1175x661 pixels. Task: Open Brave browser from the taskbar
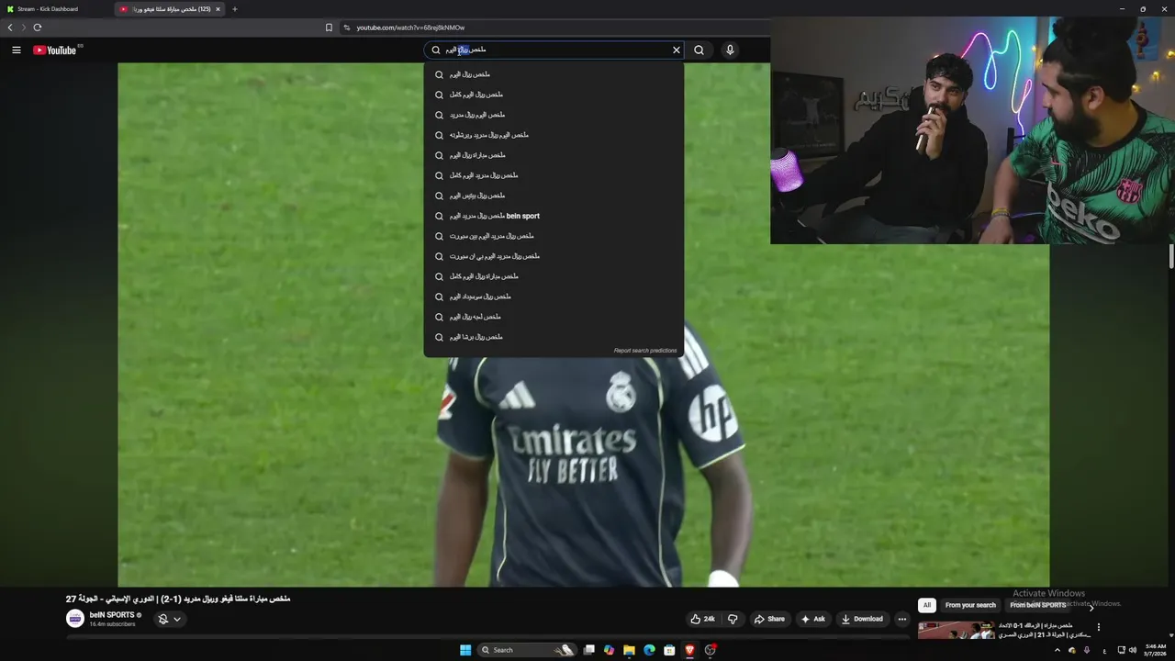click(x=690, y=650)
